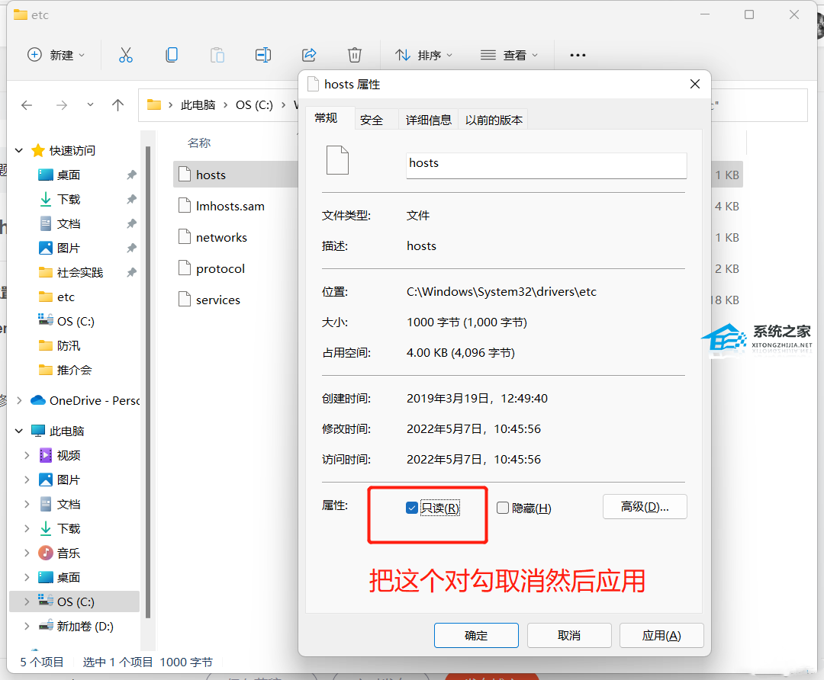Open the 排序 sort dropdown

click(423, 55)
